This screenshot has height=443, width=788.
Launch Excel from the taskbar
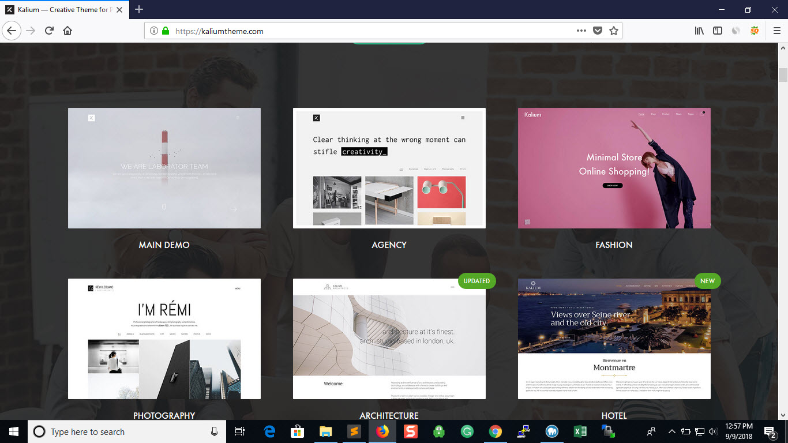580,431
